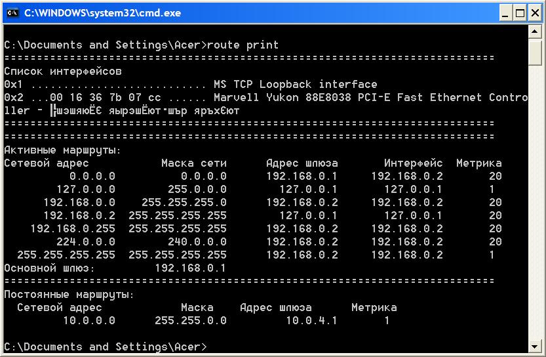Click the 10.0.4.1 persistent route gateway
The height and width of the screenshot is (357, 546).
(311, 321)
